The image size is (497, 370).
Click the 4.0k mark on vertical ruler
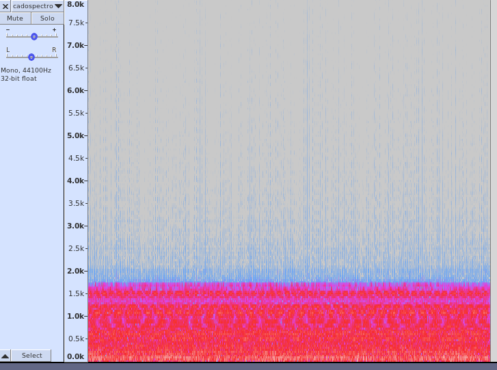[75, 181]
